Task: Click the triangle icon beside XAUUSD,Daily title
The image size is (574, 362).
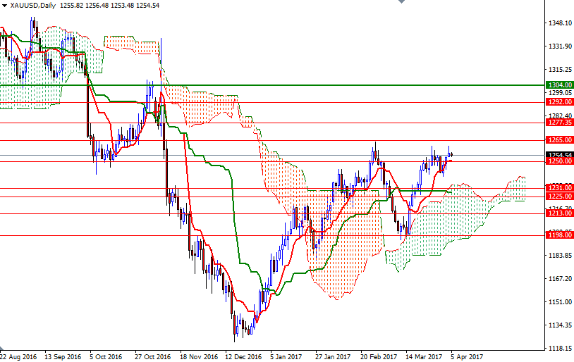Action: pos(4,5)
